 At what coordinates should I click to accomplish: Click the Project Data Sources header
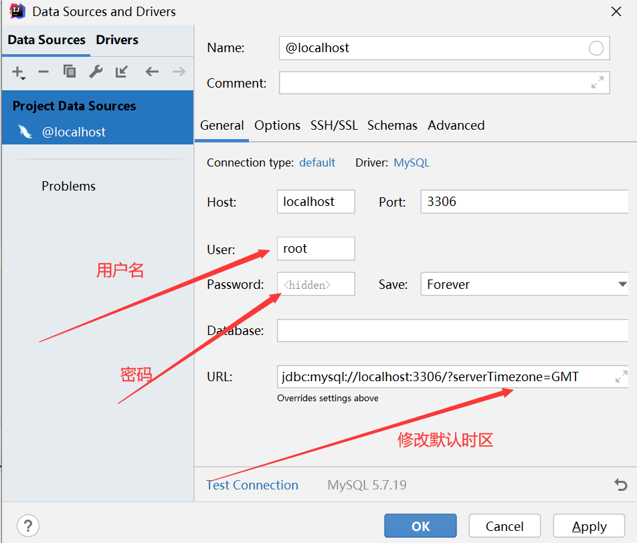point(74,106)
